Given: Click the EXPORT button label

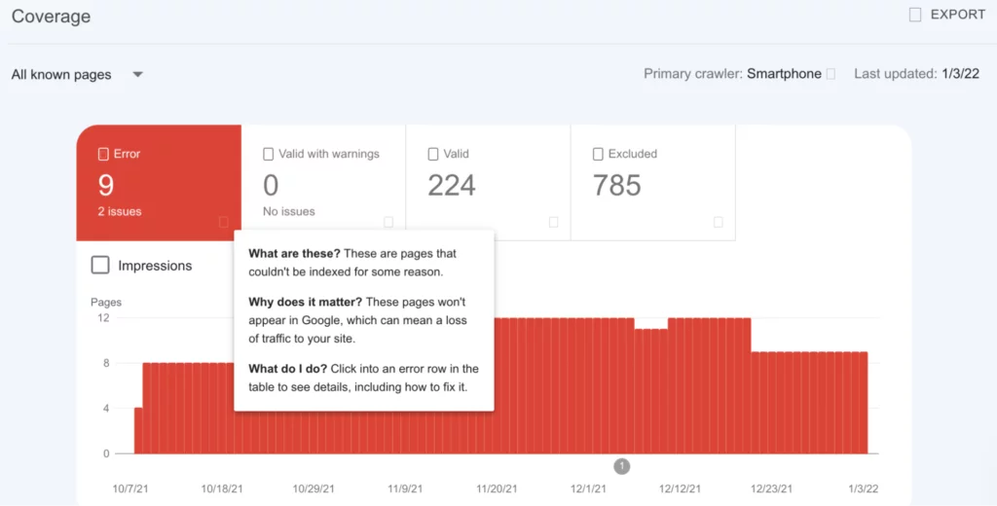Looking at the screenshot, I should 957,15.
